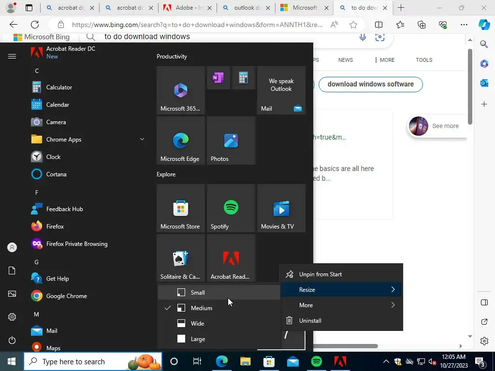
Task: Open notification center on the taskbar
Action: coord(481,361)
